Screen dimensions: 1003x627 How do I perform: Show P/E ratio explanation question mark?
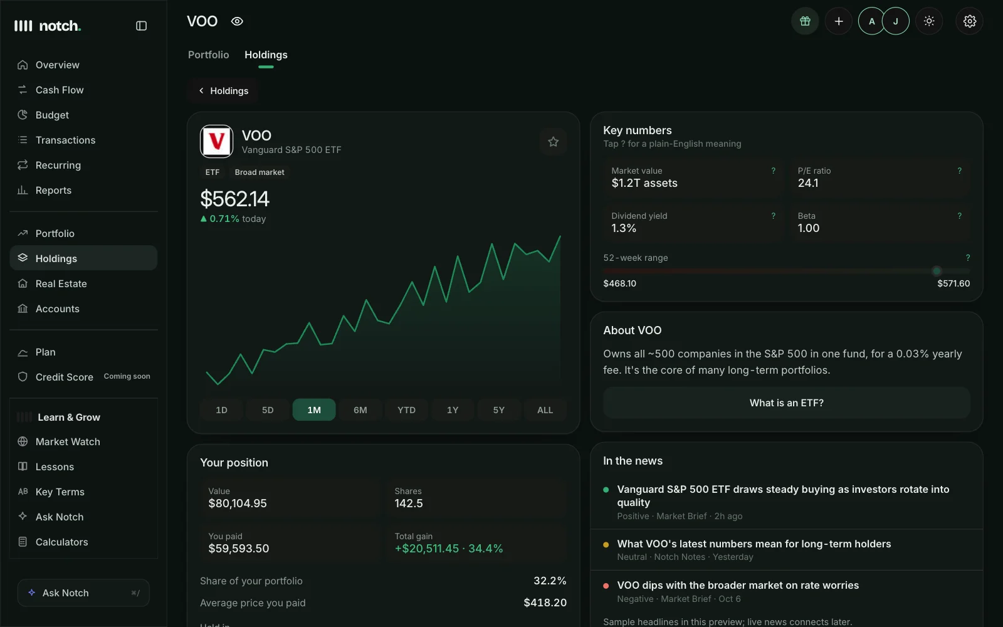959,171
